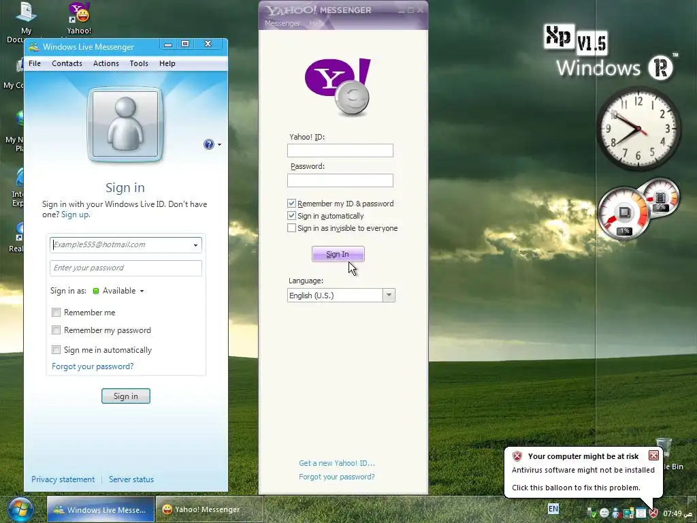Click the Yahoo! Messenger logo
Viewport: 697px width, 523px height.
pyautogui.click(x=338, y=86)
